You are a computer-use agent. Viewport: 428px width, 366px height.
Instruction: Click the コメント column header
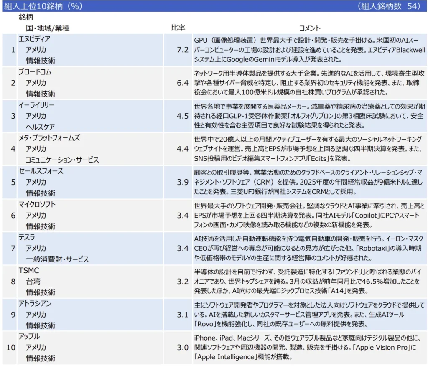coord(310,28)
